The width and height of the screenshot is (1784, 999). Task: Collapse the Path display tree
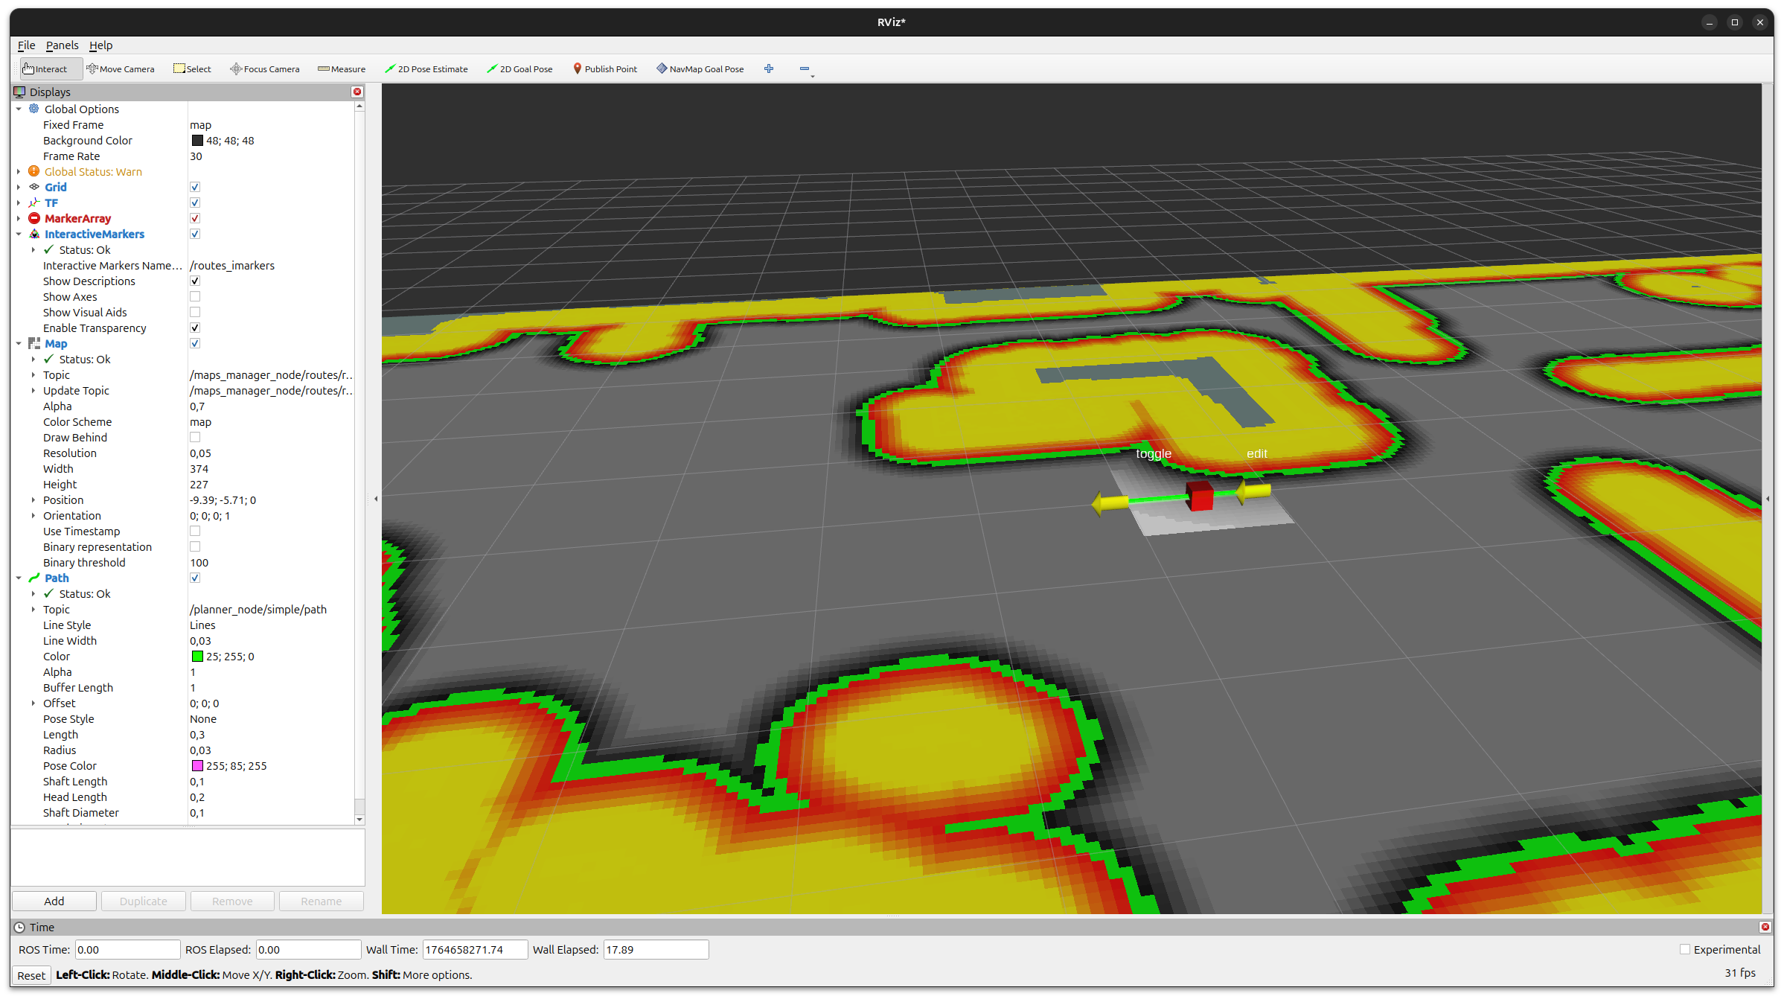tap(19, 578)
